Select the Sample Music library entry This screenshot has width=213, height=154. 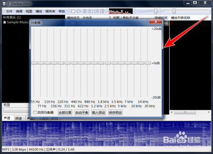click(x=18, y=22)
